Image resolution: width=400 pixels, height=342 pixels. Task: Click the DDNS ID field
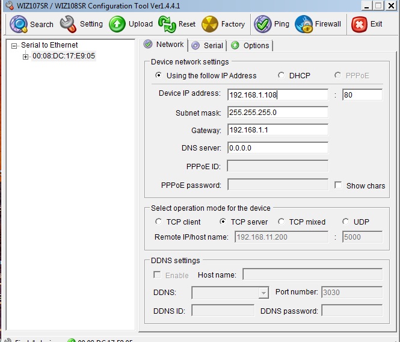tap(223, 310)
